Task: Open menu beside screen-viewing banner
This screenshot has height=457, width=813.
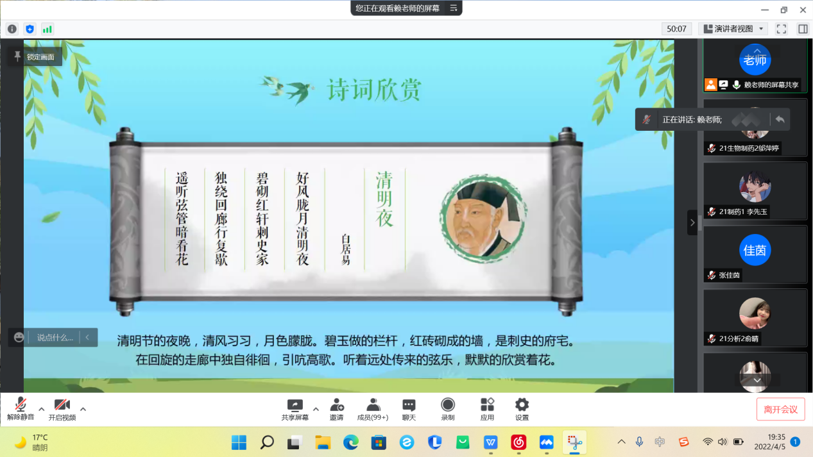Action: [x=453, y=8]
